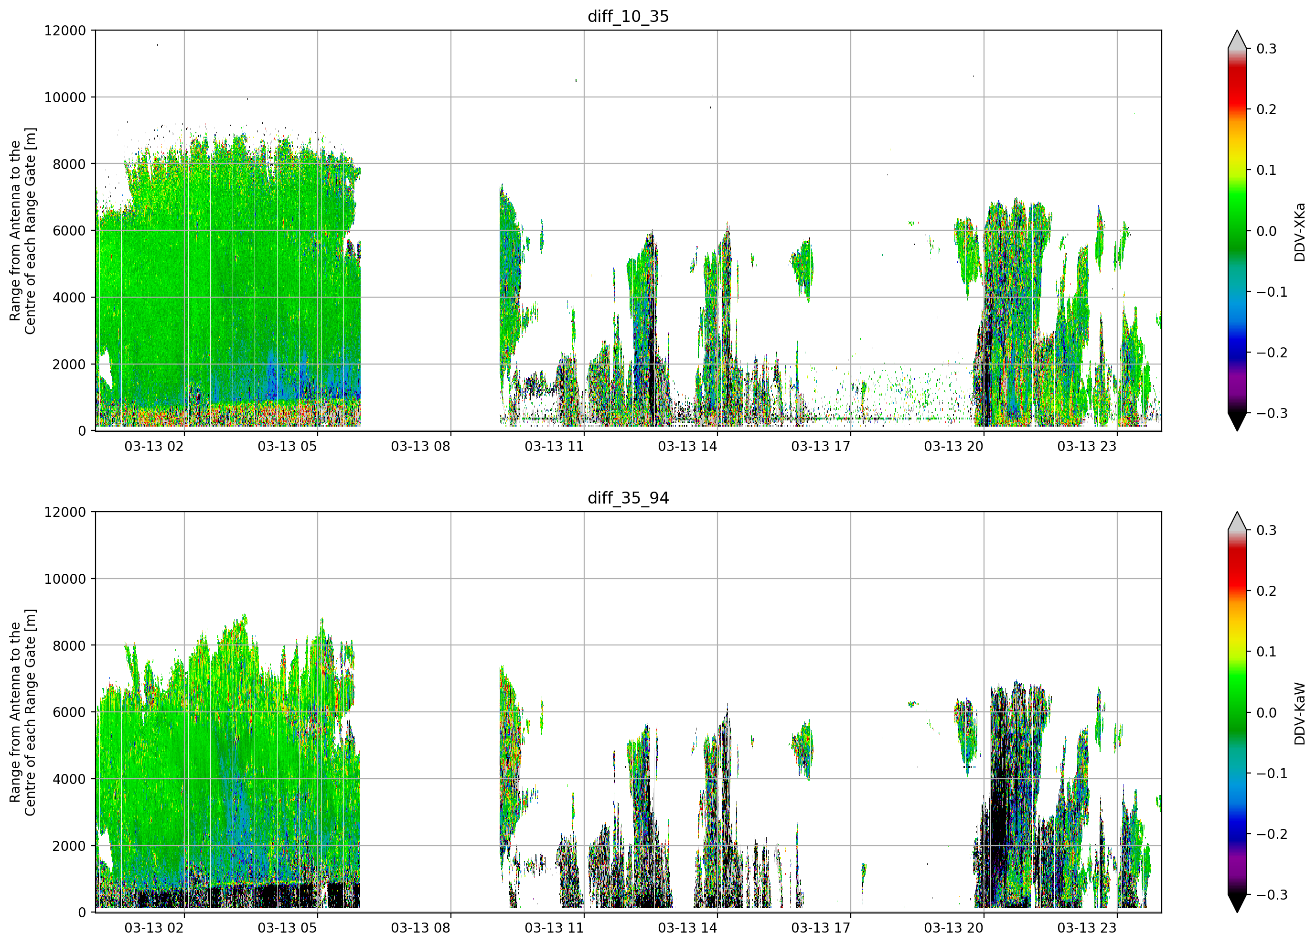This screenshot has width=1316, height=945.
Task: Click '03-13 20' x-tick under diff_10_35 plot
Action: [x=954, y=446]
